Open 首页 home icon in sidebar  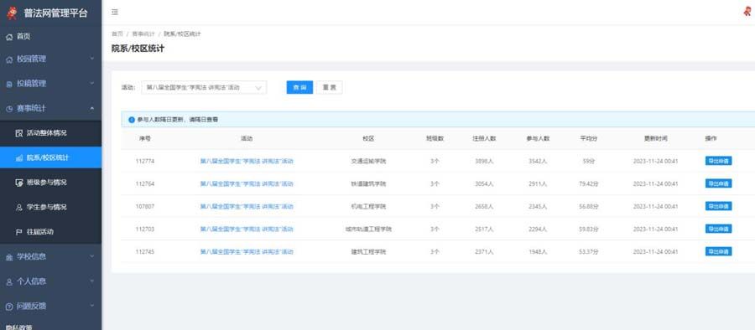(x=9, y=37)
